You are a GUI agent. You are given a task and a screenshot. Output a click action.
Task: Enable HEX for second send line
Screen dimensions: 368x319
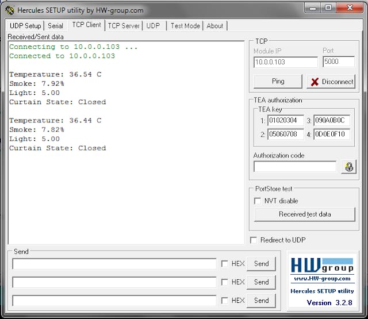point(225,282)
